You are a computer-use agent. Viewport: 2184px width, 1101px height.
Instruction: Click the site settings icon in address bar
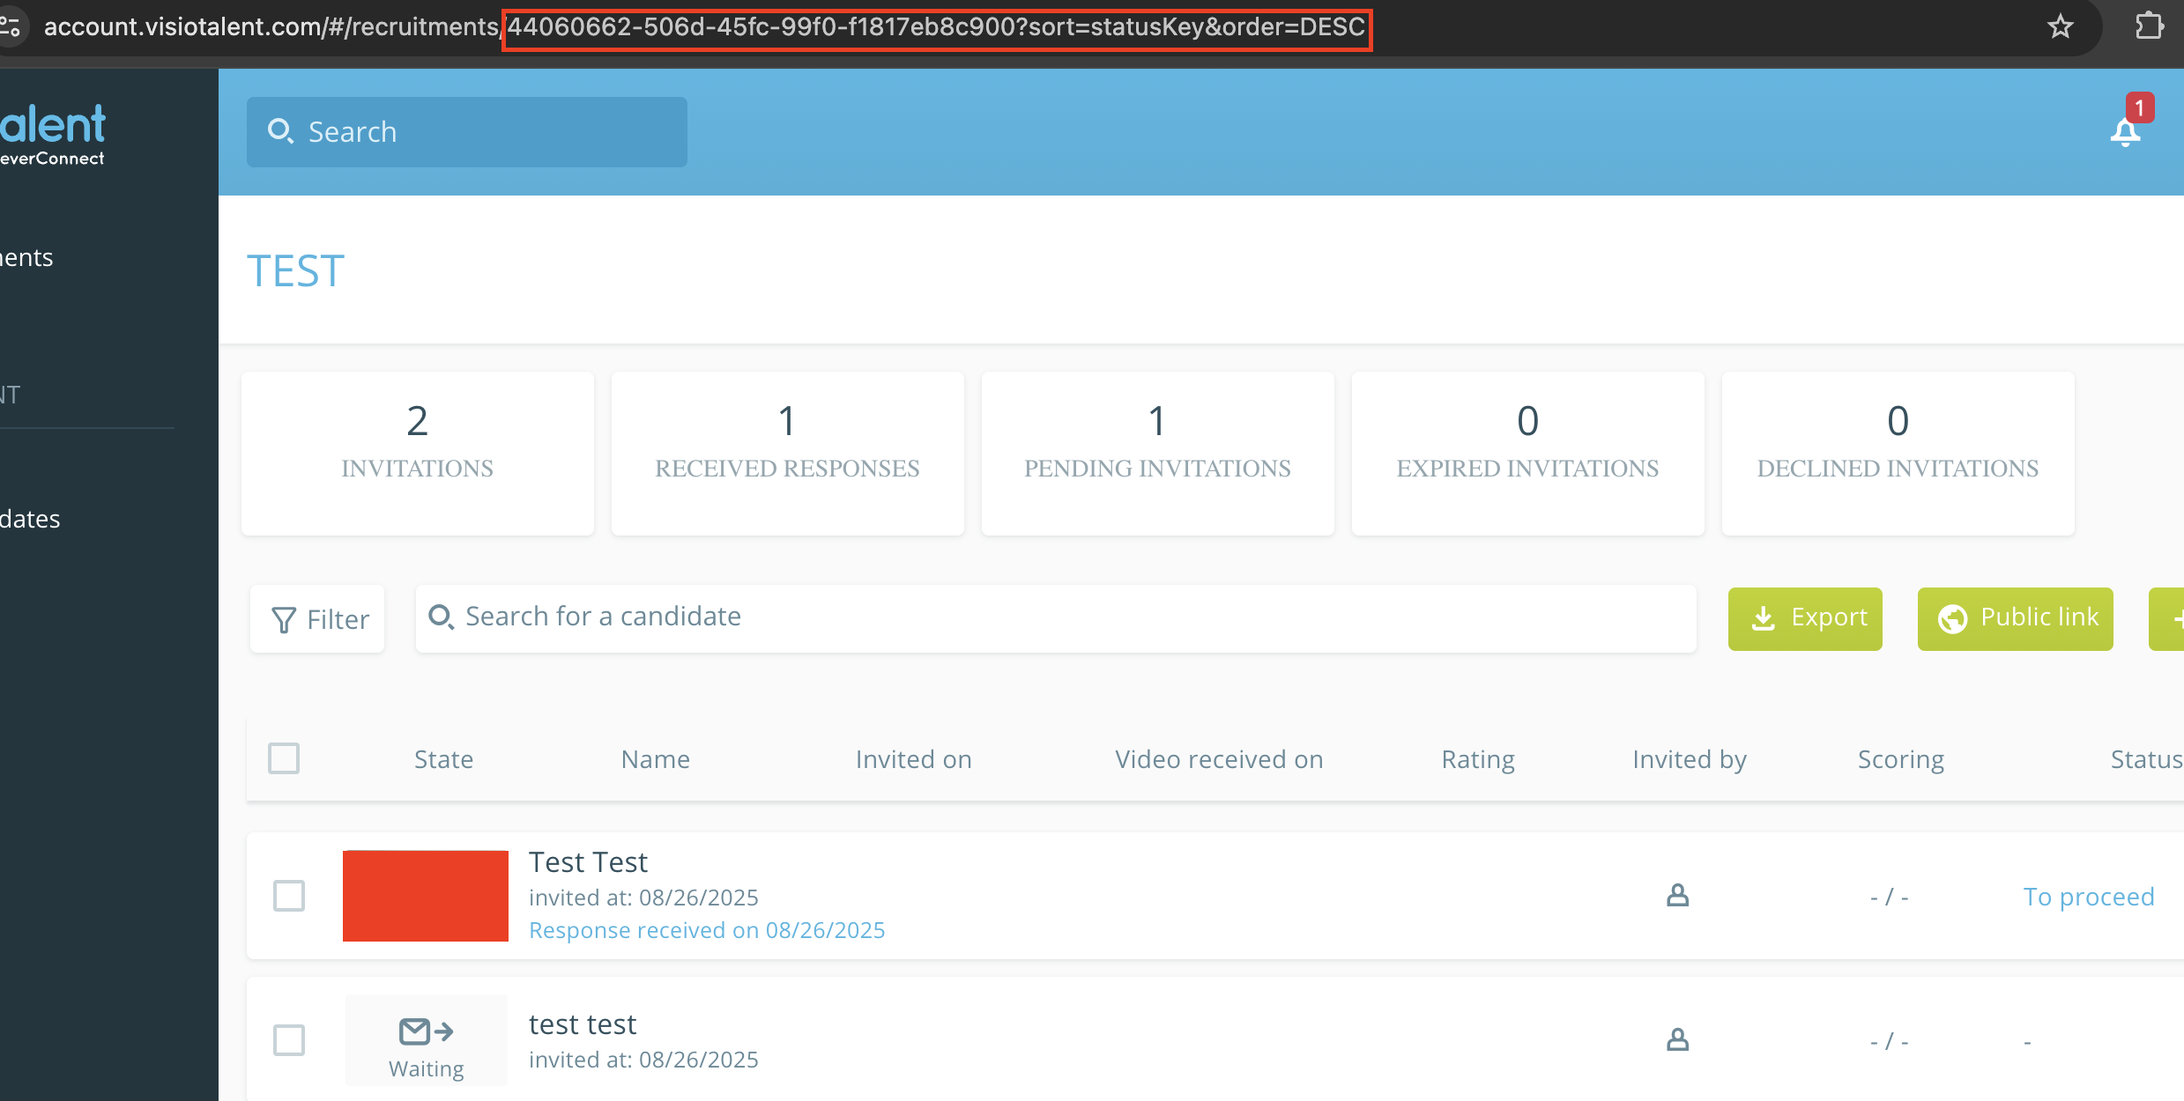point(11,26)
